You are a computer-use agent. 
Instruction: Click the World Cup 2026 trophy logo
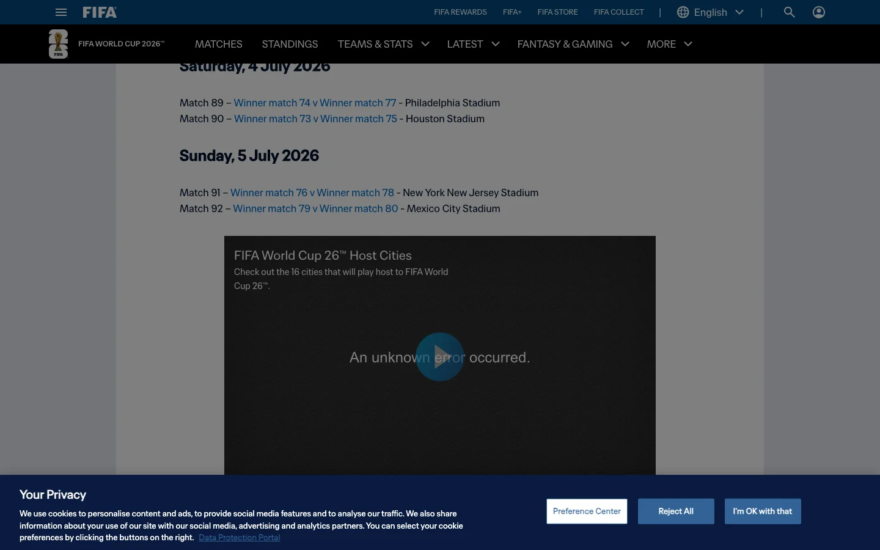[59, 44]
